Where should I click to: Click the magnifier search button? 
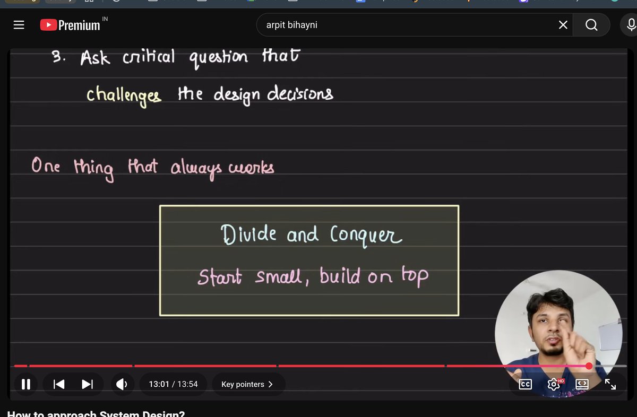coord(591,25)
